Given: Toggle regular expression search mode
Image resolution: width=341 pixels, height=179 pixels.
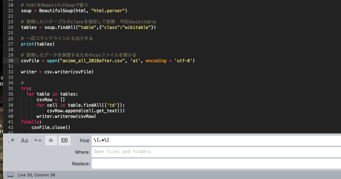Looking at the screenshot, I should [x=11, y=140].
